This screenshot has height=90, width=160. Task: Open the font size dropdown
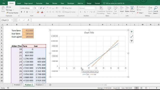click(38, 8)
